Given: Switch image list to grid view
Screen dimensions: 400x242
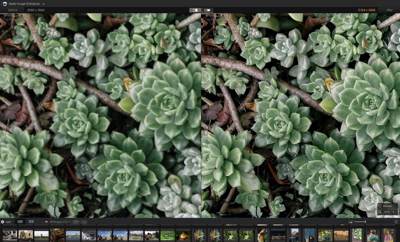Looking at the screenshot, I should (x=20, y=222).
